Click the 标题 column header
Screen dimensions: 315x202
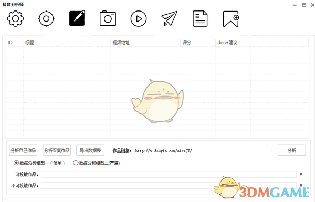tap(67, 42)
